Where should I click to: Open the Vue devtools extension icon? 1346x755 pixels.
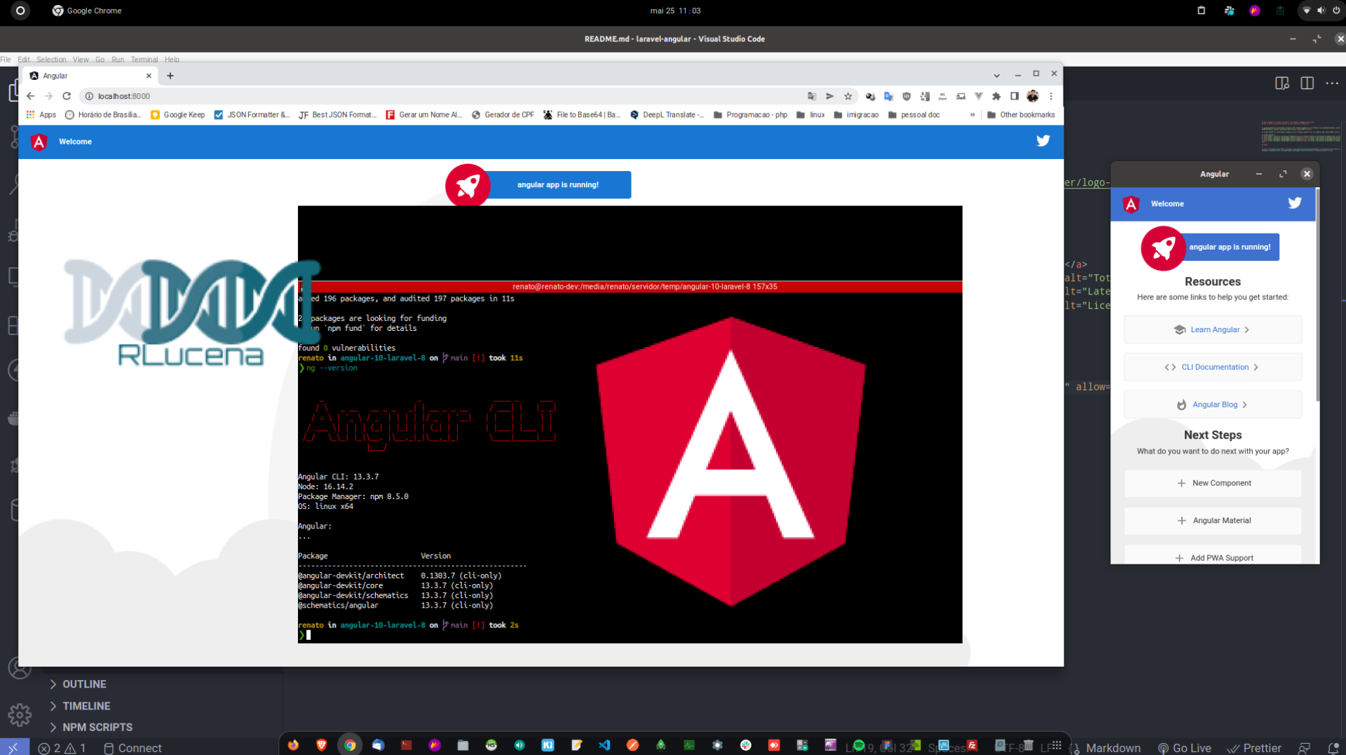coord(979,96)
